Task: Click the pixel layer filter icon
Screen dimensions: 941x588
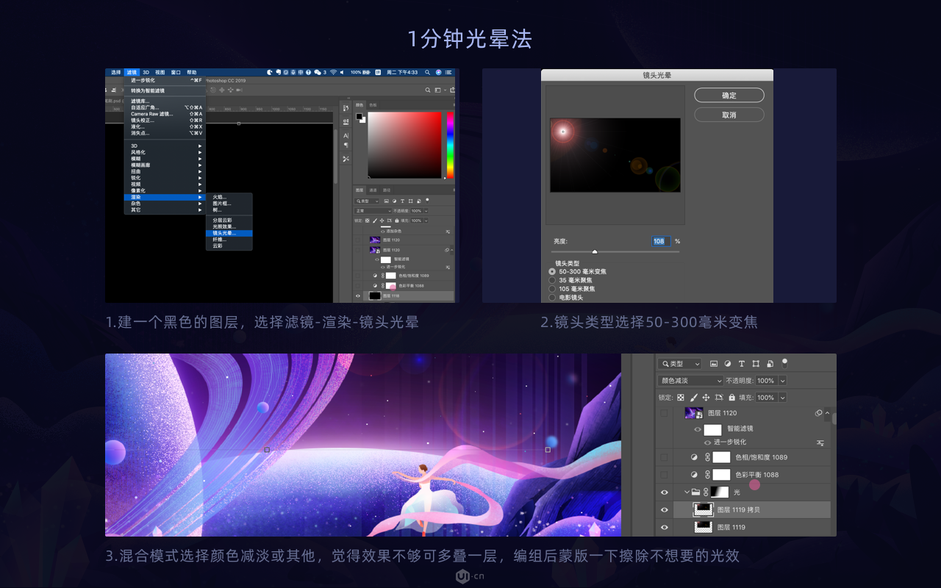Action: point(713,364)
